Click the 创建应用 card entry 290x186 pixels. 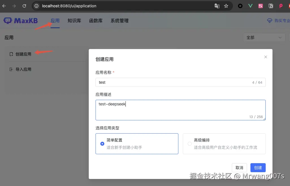[23, 54]
